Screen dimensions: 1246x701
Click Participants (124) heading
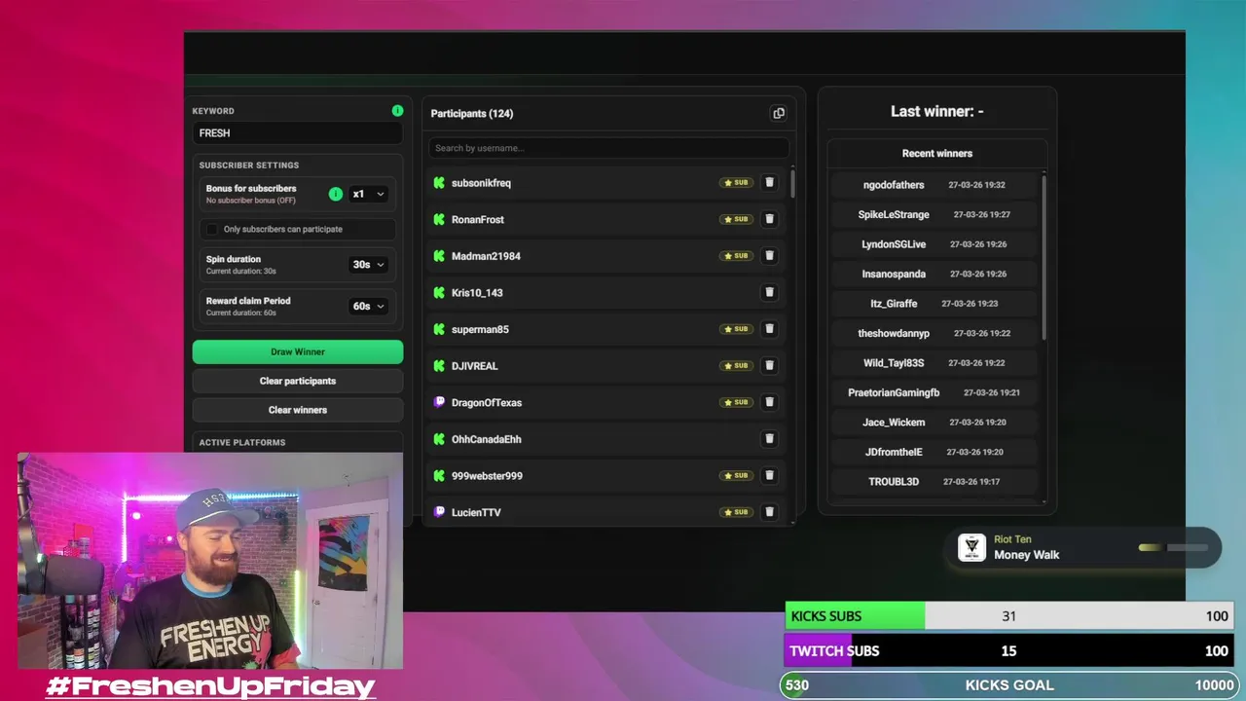472,113
